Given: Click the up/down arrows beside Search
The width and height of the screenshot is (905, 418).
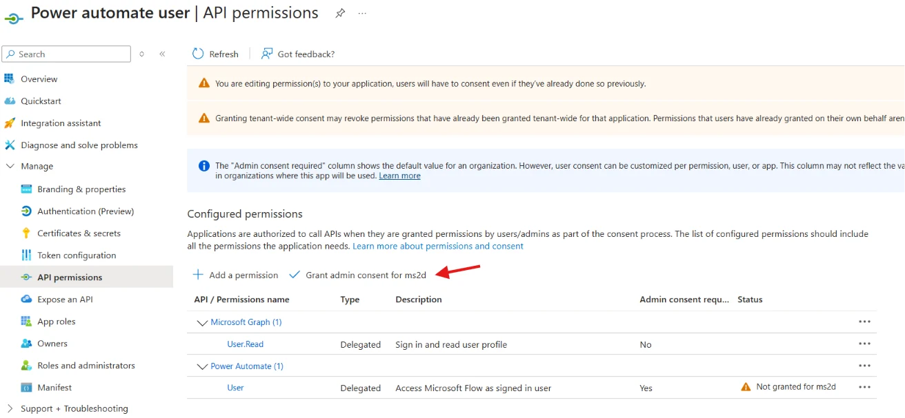Looking at the screenshot, I should pos(141,54).
